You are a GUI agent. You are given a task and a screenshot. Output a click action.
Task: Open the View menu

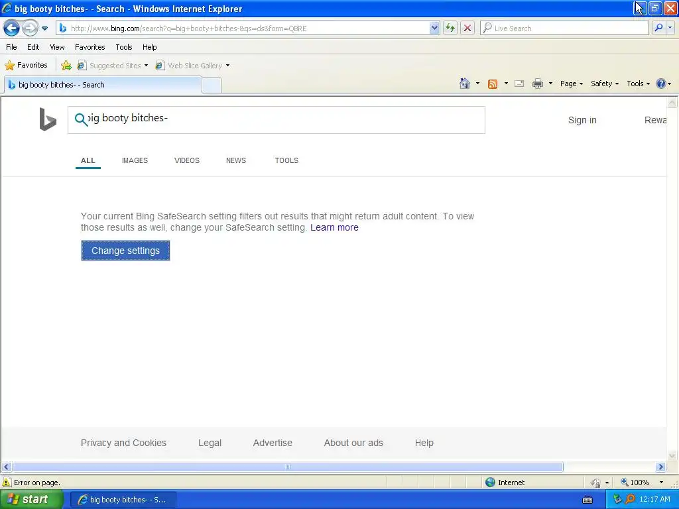tap(57, 47)
